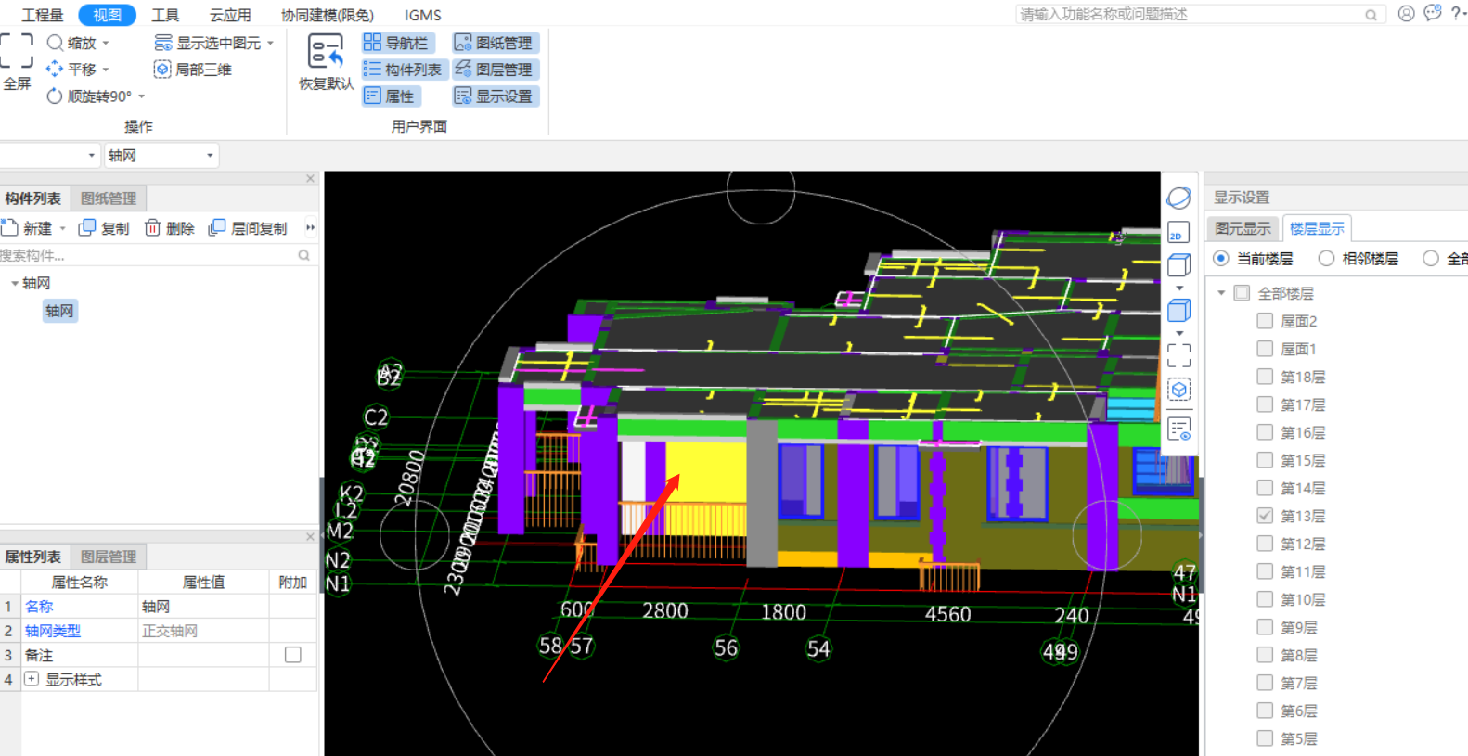Click the 名称 property link
The width and height of the screenshot is (1468, 756).
[39, 607]
